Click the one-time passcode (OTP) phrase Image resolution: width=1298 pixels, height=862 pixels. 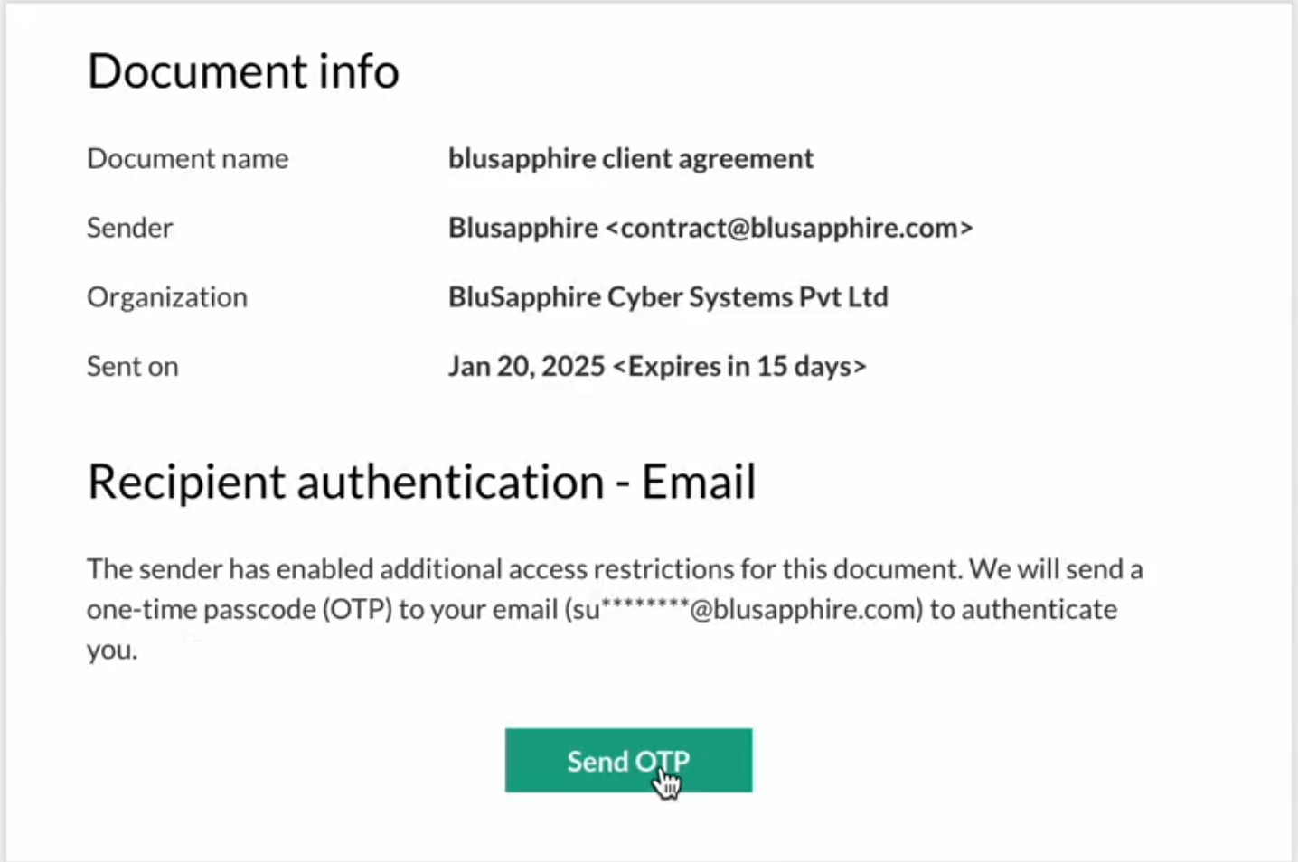coord(239,610)
